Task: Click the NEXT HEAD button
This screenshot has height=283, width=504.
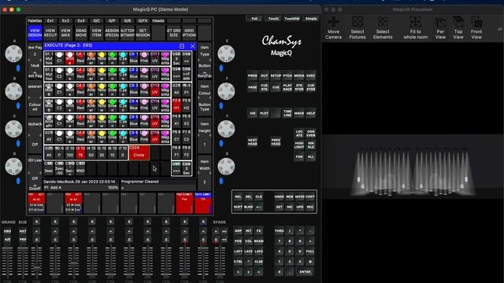Action: point(252,141)
